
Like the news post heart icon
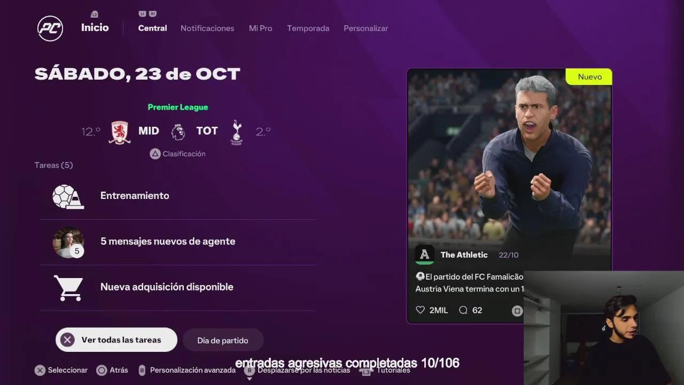click(x=420, y=310)
